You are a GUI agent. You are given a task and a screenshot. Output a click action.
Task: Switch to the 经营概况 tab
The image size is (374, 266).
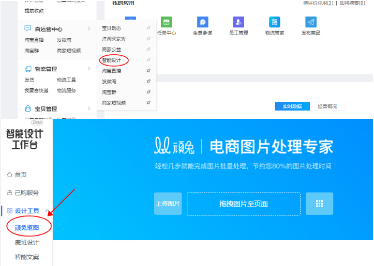tap(327, 106)
